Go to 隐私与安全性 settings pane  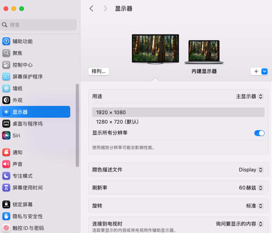pyautogui.click(x=35, y=216)
